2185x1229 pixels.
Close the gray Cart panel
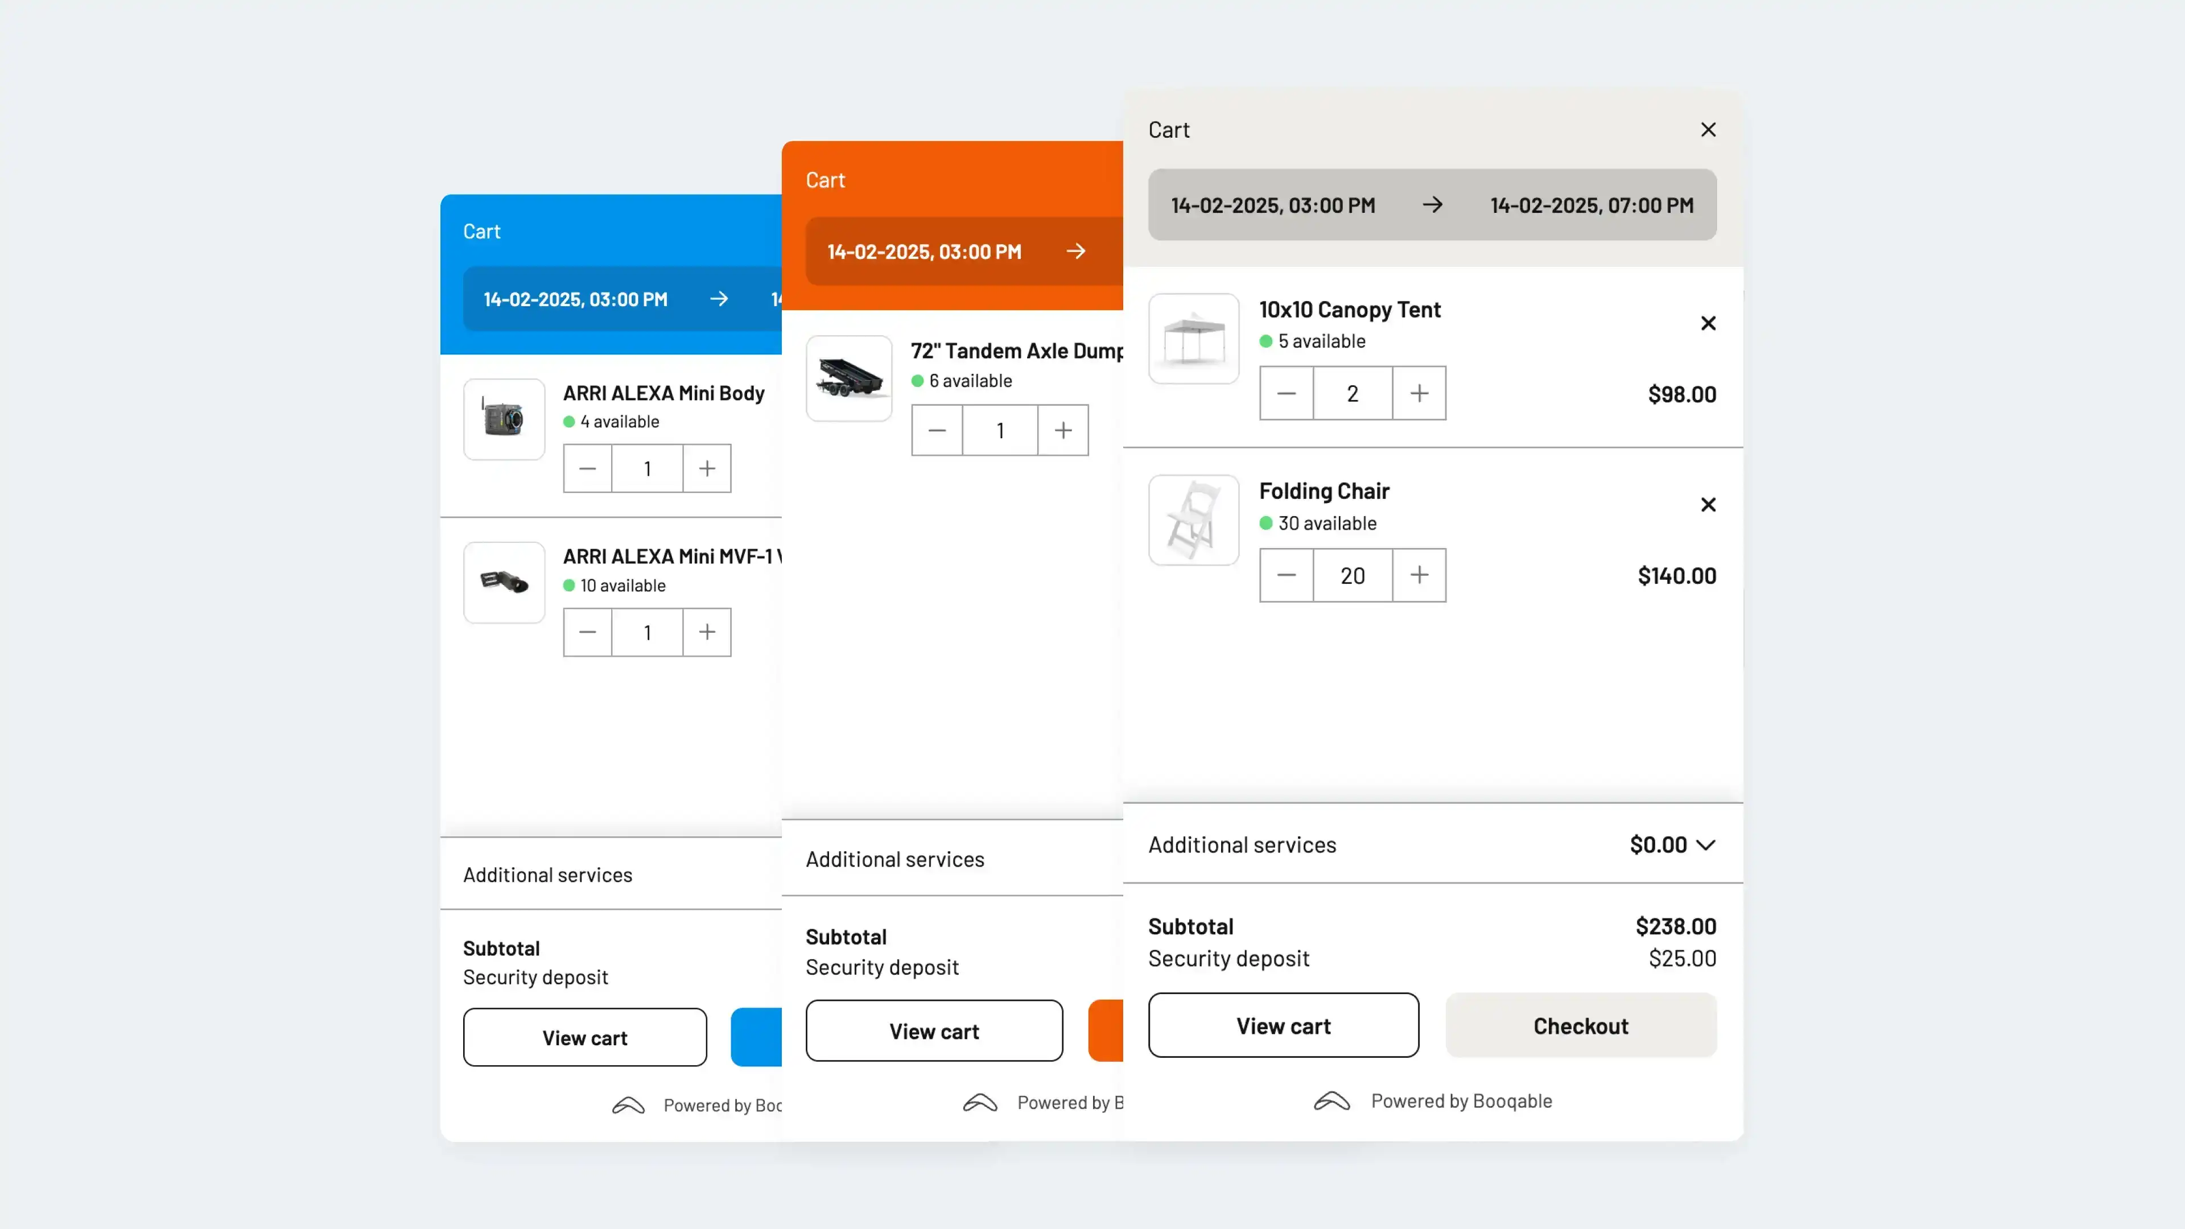pyautogui.click(x=1708, y=129)
